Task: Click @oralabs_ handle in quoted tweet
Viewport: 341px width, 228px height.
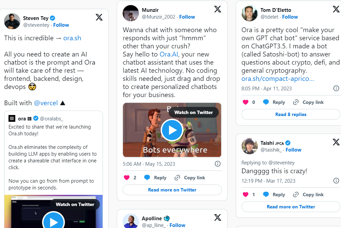Action: tap(52, 119)
